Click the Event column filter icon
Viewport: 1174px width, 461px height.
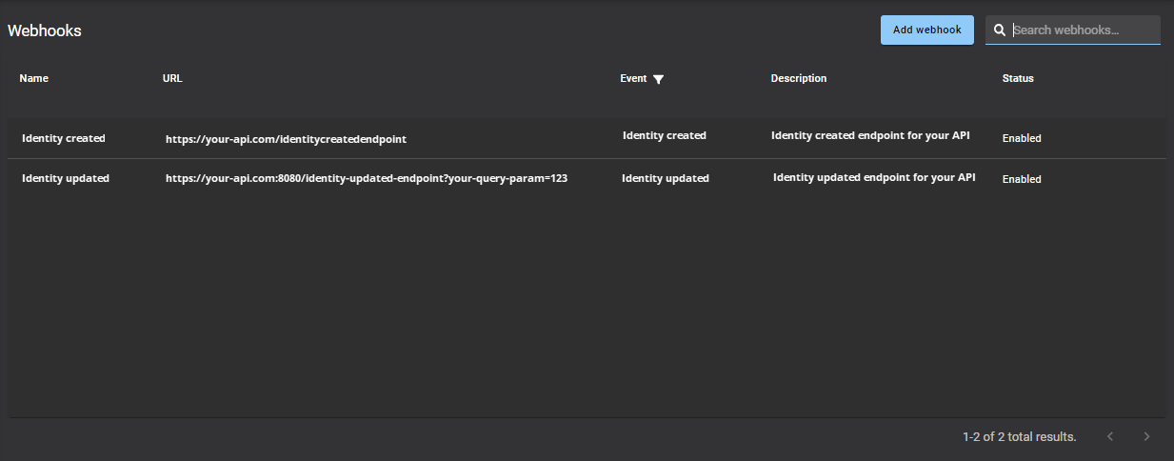(x=658, y=79)
